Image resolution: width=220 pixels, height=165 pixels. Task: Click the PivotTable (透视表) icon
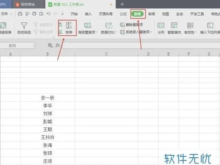click(x=3, y=26)
